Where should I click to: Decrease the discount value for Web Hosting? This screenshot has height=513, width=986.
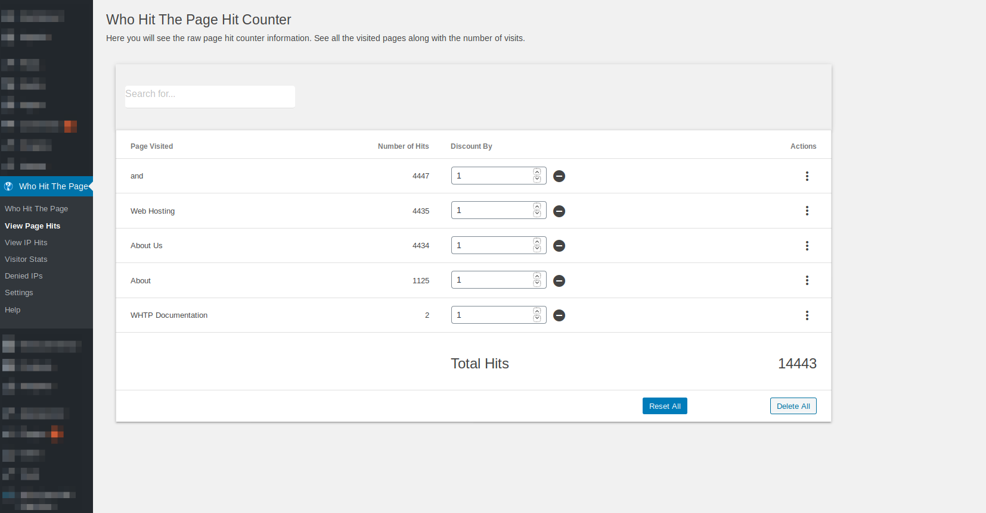(537, 214)
